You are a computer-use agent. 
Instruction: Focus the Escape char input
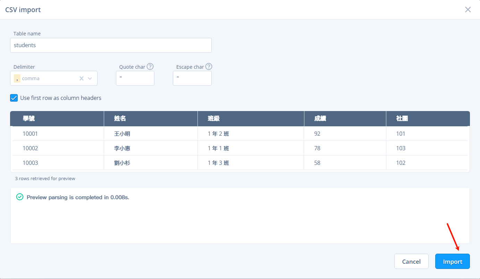[x=192, y=78]
